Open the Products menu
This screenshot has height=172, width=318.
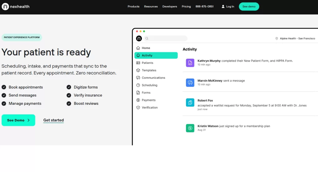coord(134,7)
